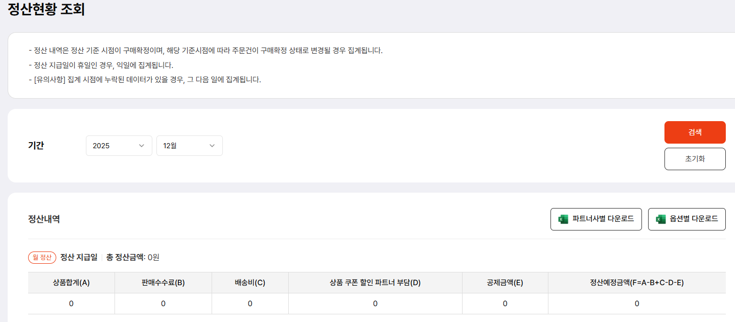735x322 pixels.
Task: Click the 정산예정금액(F=A-B+C-D-E) column header
Action: 636,283
